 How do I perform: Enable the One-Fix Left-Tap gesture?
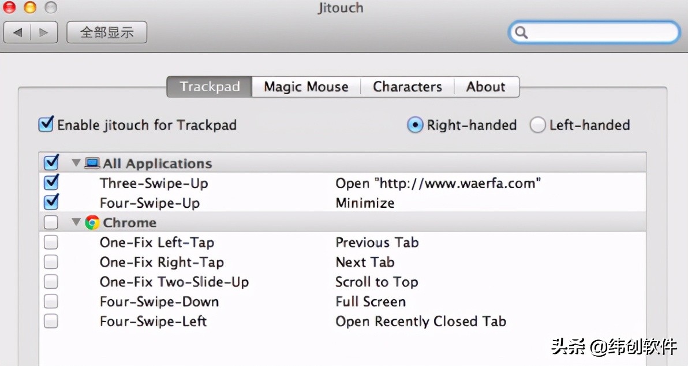pyautogui.click(x=51, y=242)
